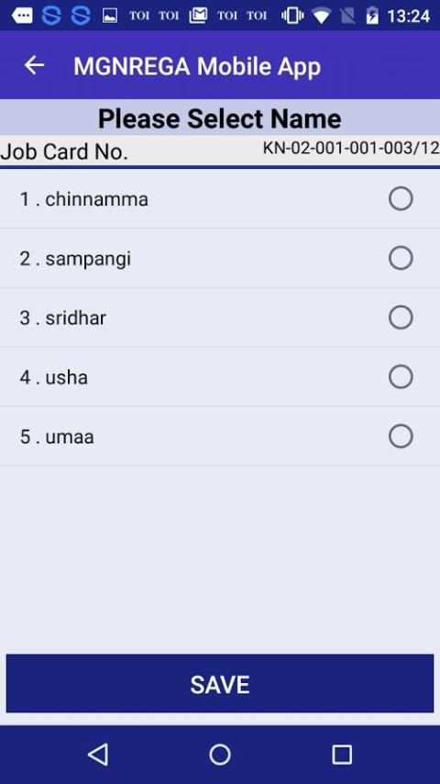Select umaa radio button

(x=401, y=436)
